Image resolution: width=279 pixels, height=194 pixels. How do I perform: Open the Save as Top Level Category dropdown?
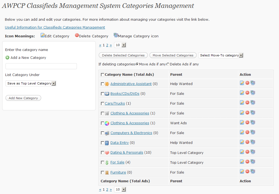click(31, 83)
